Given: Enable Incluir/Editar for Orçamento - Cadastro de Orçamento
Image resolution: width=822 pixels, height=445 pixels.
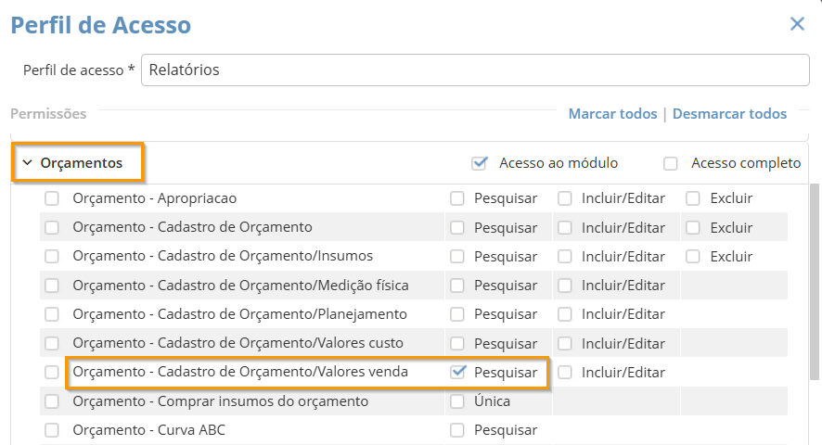Looking at the screenshot, I should click(565, 227).
